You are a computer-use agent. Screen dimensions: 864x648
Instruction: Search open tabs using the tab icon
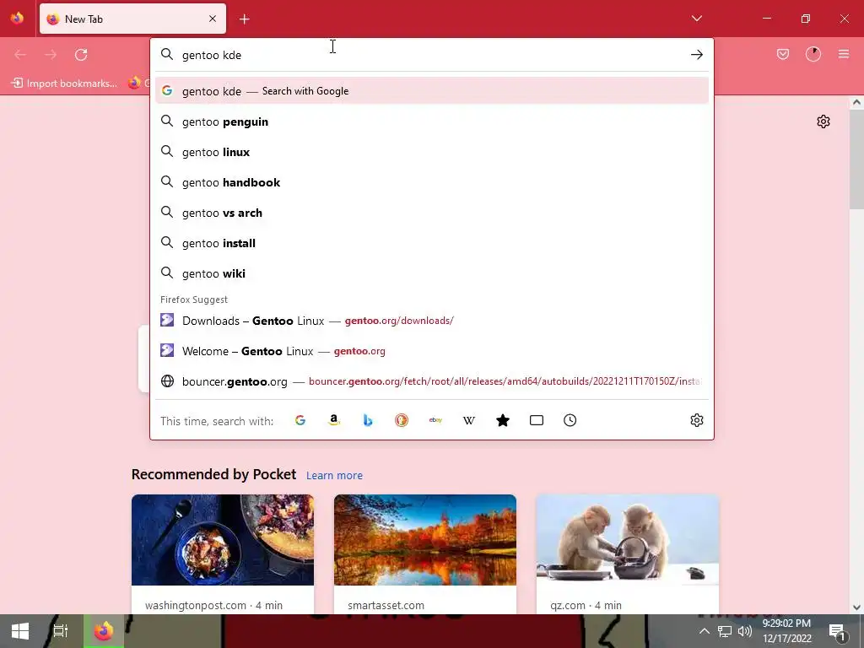[536, 420]
